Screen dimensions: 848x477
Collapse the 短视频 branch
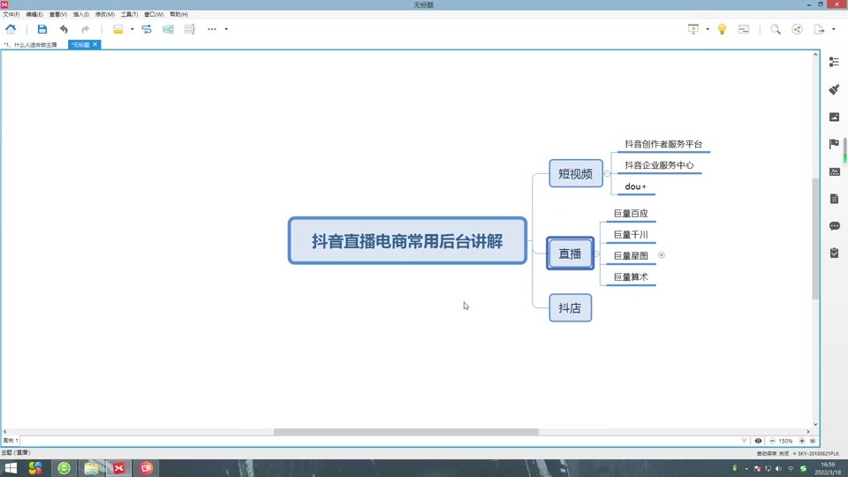[x=608, y=174]
